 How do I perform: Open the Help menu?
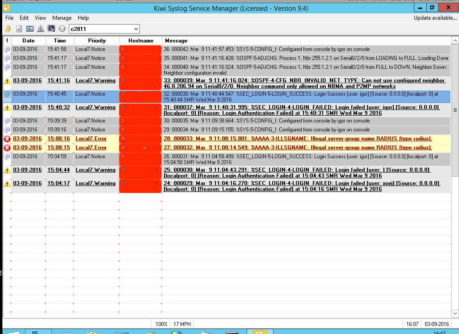(83, 18)
